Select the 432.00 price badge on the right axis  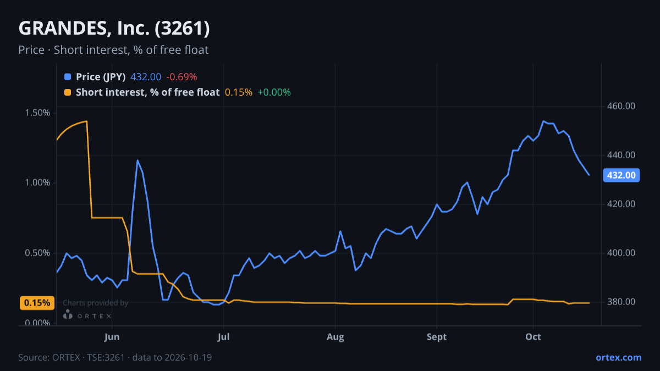click(x=621, y=175)
